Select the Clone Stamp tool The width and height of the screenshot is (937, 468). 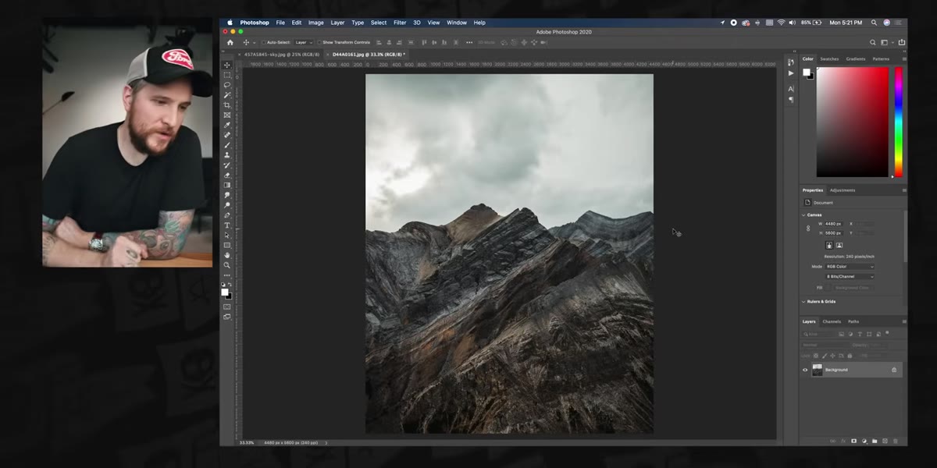tap(227, 155)
